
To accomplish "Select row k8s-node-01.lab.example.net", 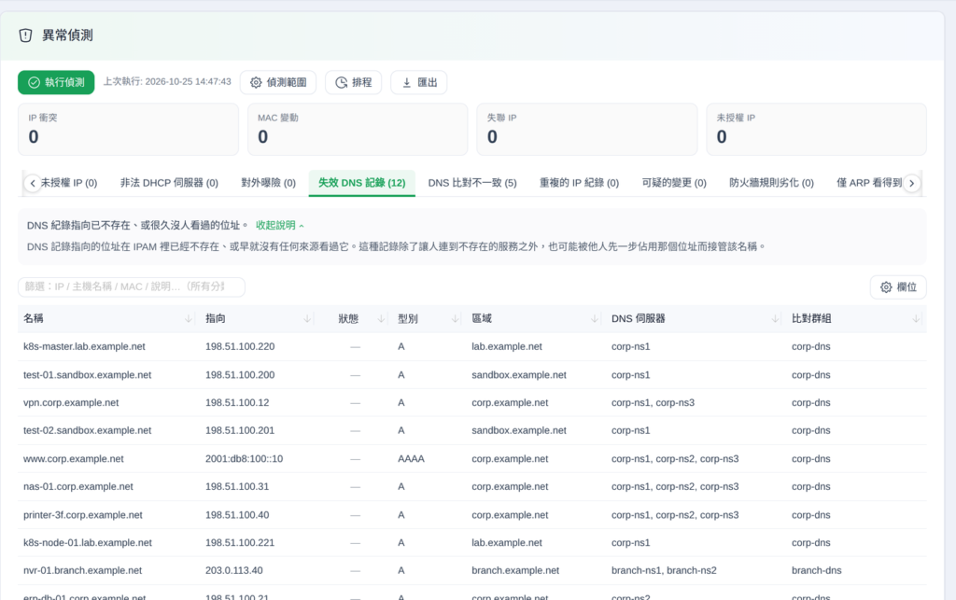I will pos(471,543).
